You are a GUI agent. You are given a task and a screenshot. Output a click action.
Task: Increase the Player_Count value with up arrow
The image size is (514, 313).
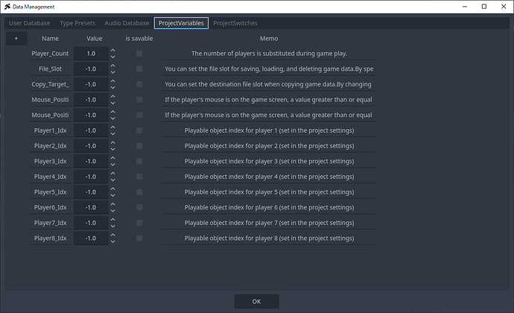click(x=112, y=51)
